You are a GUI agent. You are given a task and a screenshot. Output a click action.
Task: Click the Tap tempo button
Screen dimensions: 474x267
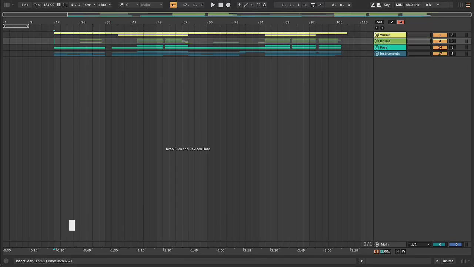37,5
